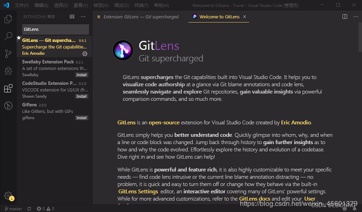Select CodeStudio Extension P... entry
The height and width of the screenshot is (212, 362).
55,90
